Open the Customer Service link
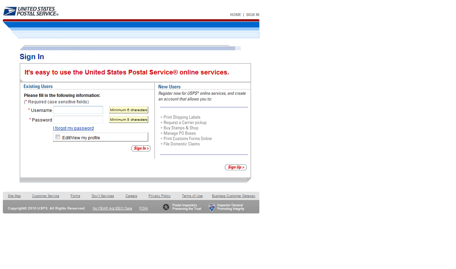 click(x=45, y=196)
